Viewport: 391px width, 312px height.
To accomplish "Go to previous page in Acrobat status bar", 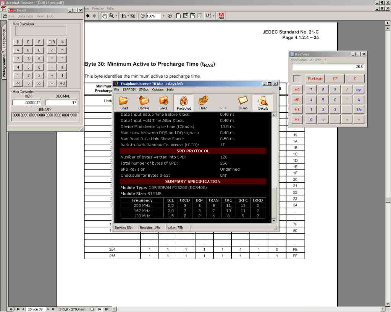I will 23,309.
